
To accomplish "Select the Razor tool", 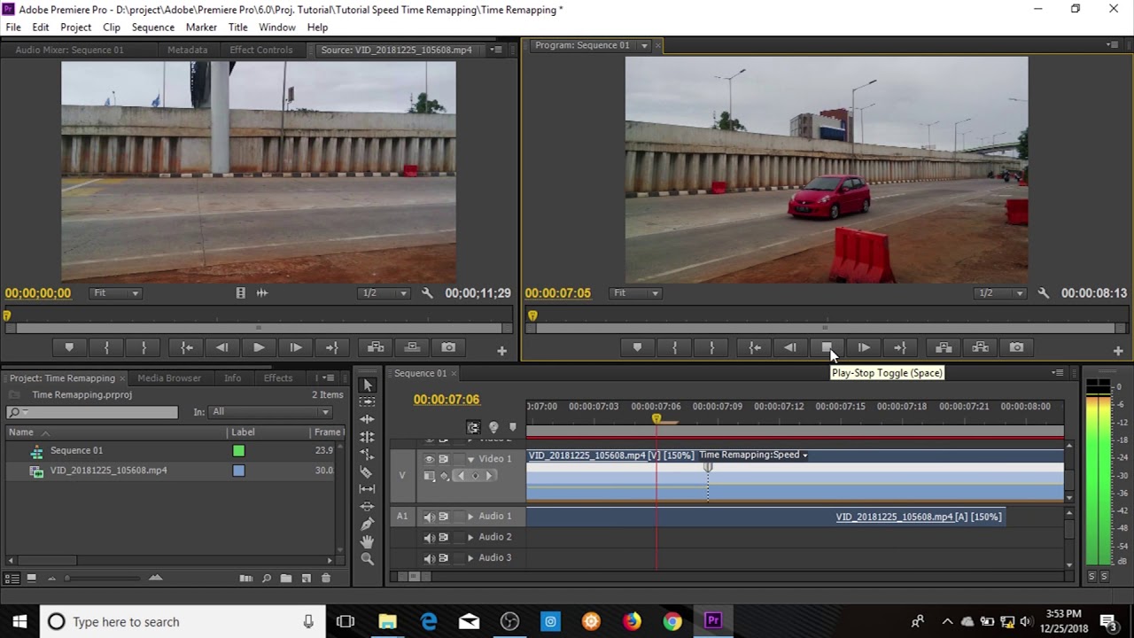I will click(x=368, y=471).
